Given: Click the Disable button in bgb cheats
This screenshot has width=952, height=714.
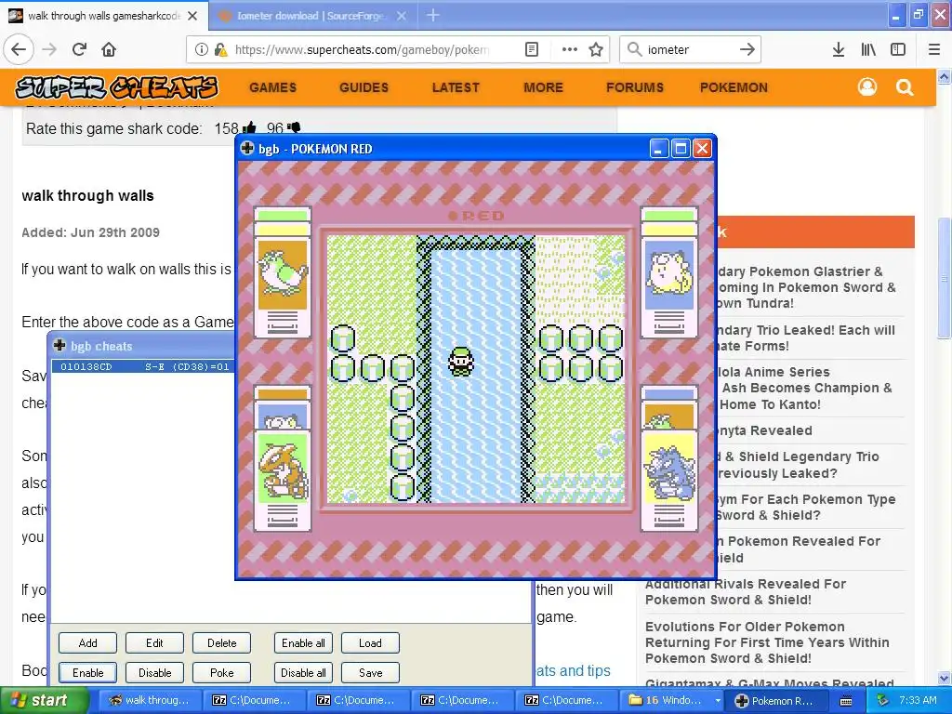Looking at the screenshot, I should pos(154,673).
